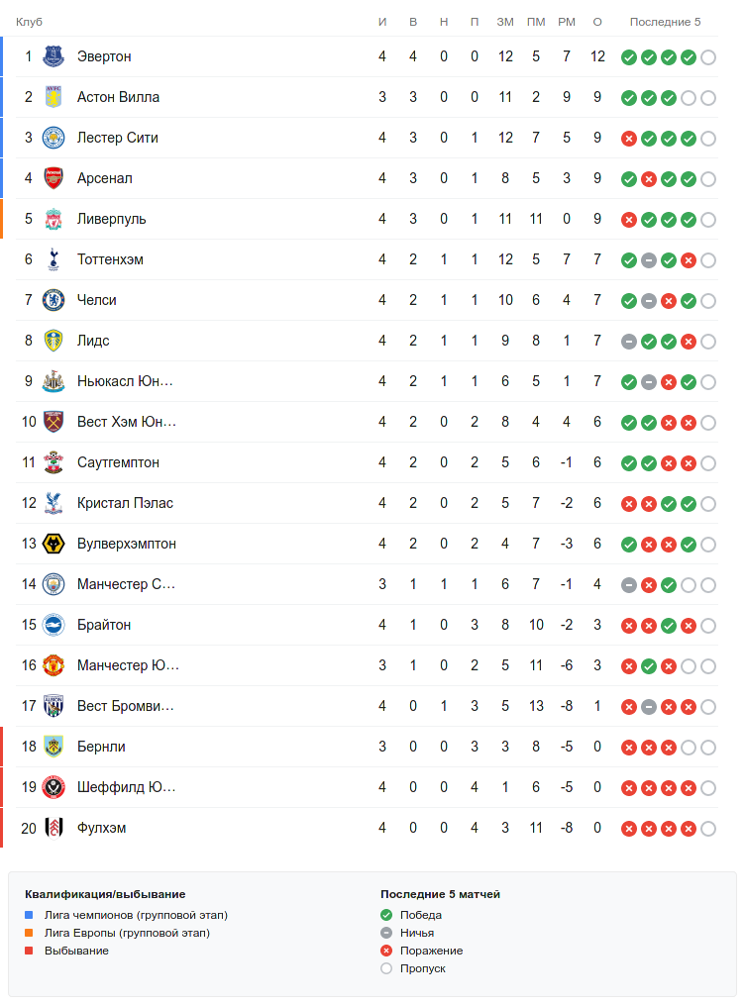Click the Aston Villa crest icon

pos(53,97)
